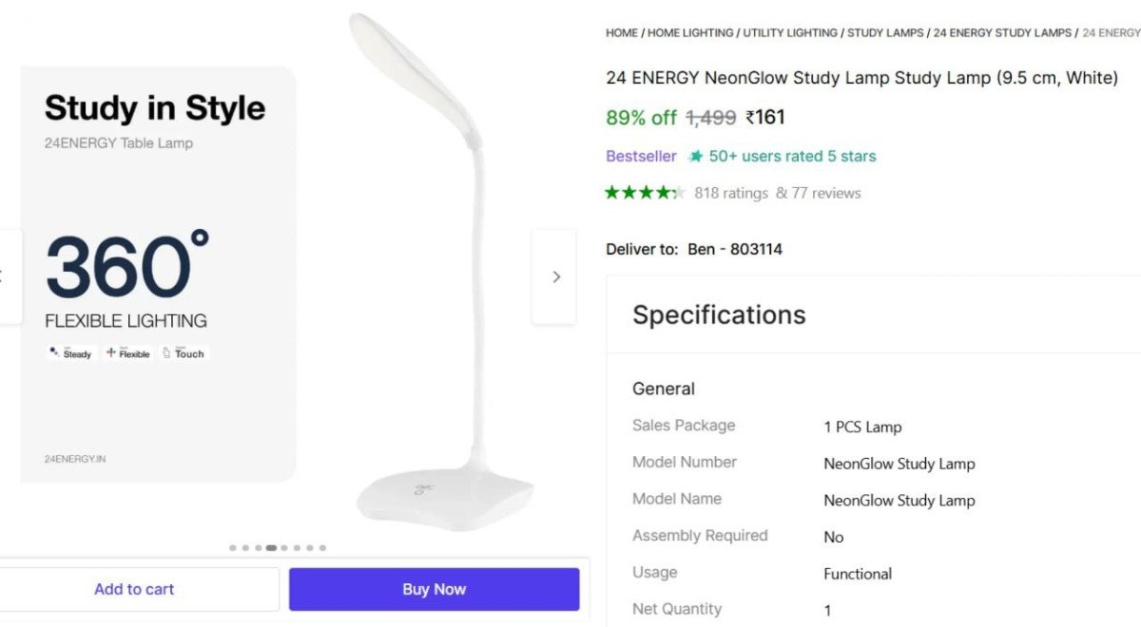The height and width of the screenshot is (627, 1141).
Task: Click Ben - 803114 to change delivery location
Action: [x=734, y=249]
